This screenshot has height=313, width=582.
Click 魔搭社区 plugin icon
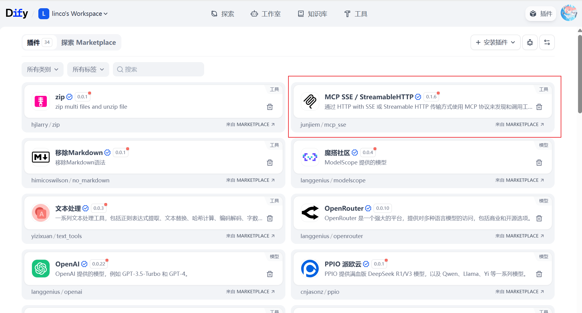click(x=310, y=157)
